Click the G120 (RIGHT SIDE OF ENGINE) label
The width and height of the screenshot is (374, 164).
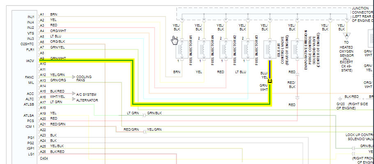[352, 106]
